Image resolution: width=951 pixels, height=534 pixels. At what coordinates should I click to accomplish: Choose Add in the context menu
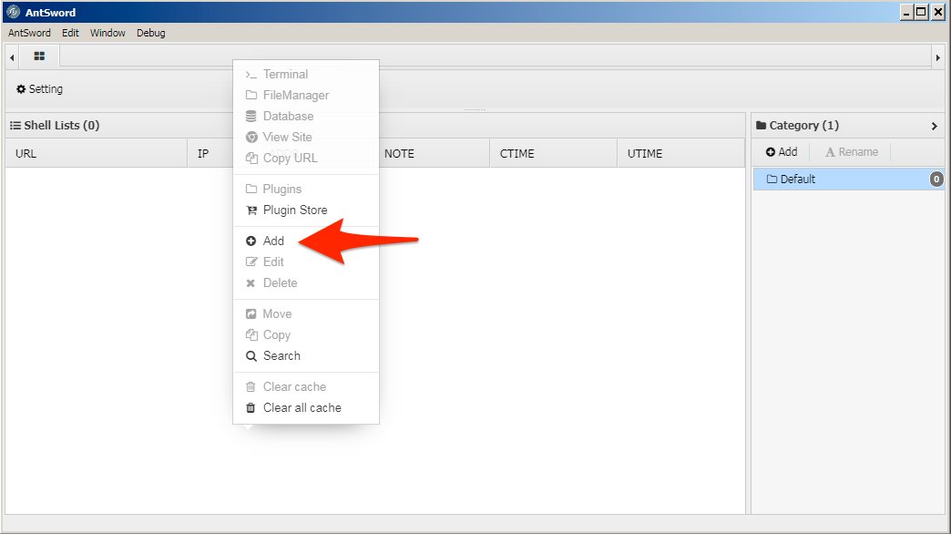306,241
